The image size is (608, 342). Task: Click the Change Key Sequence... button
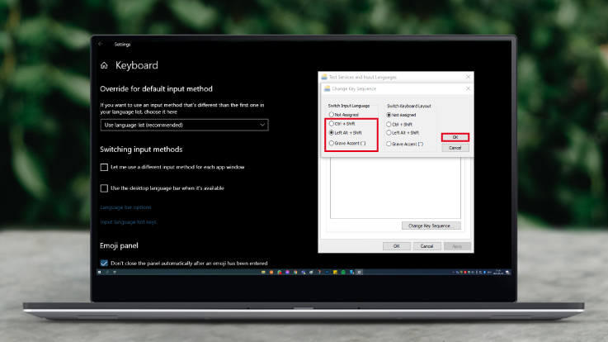(431, 226)
